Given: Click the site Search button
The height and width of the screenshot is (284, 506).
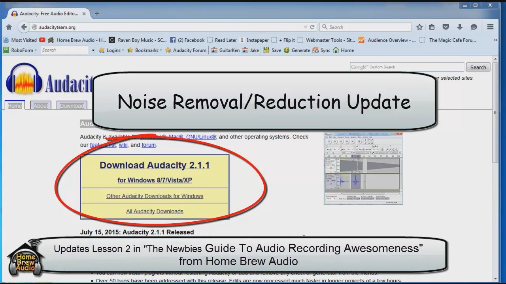Looking at the screenshot, I should coord(478,67).
